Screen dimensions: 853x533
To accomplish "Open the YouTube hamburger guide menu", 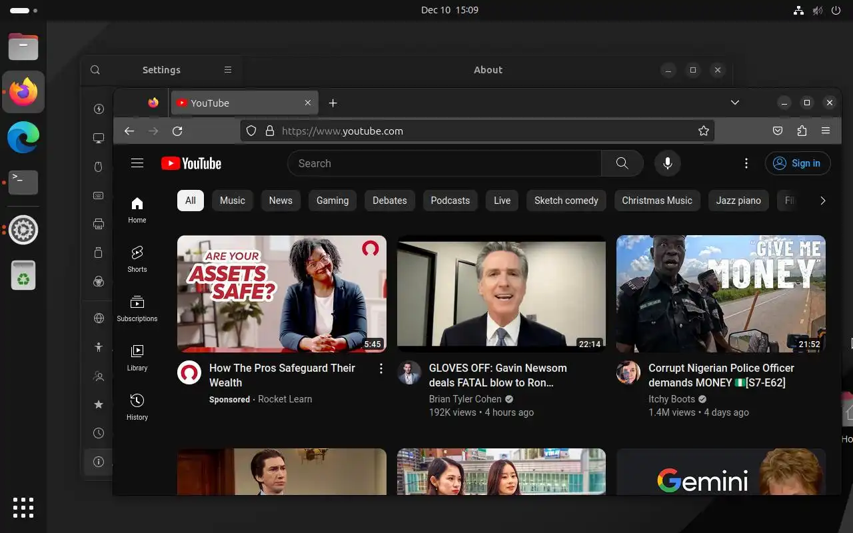I will coord(137,163).
